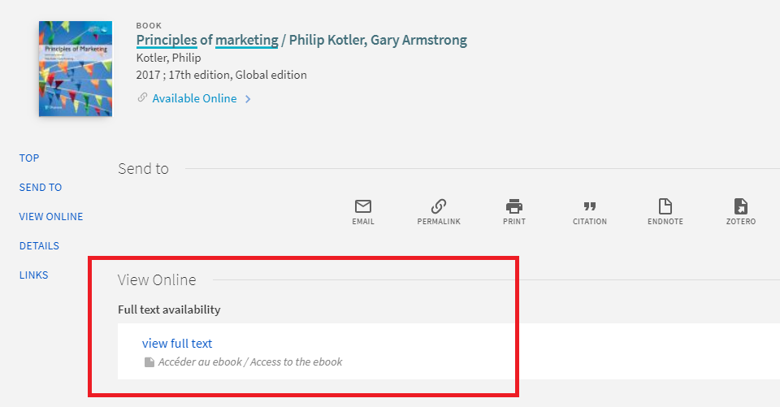Open DETAILS section from side navigation
780x407 pixels.
tap(39, 246)
